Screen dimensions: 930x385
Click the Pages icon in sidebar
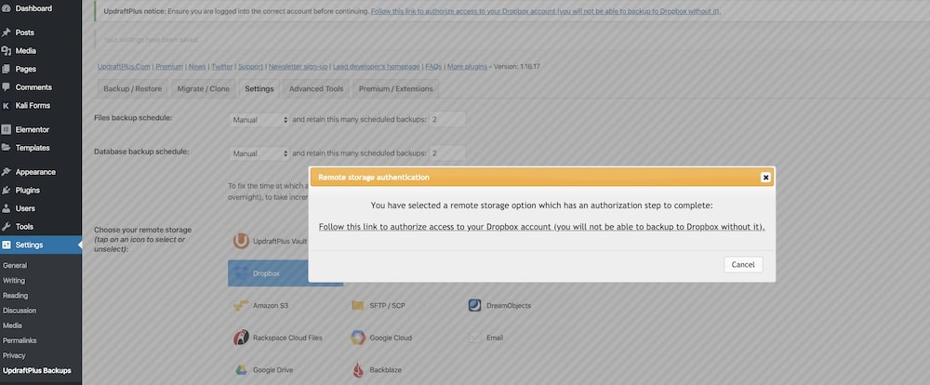(x=6, y=69)
